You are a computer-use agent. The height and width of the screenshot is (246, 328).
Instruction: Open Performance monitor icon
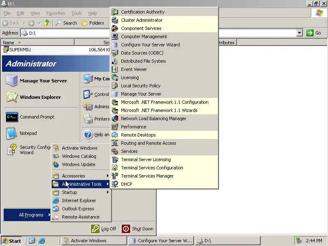click(115, 127)
